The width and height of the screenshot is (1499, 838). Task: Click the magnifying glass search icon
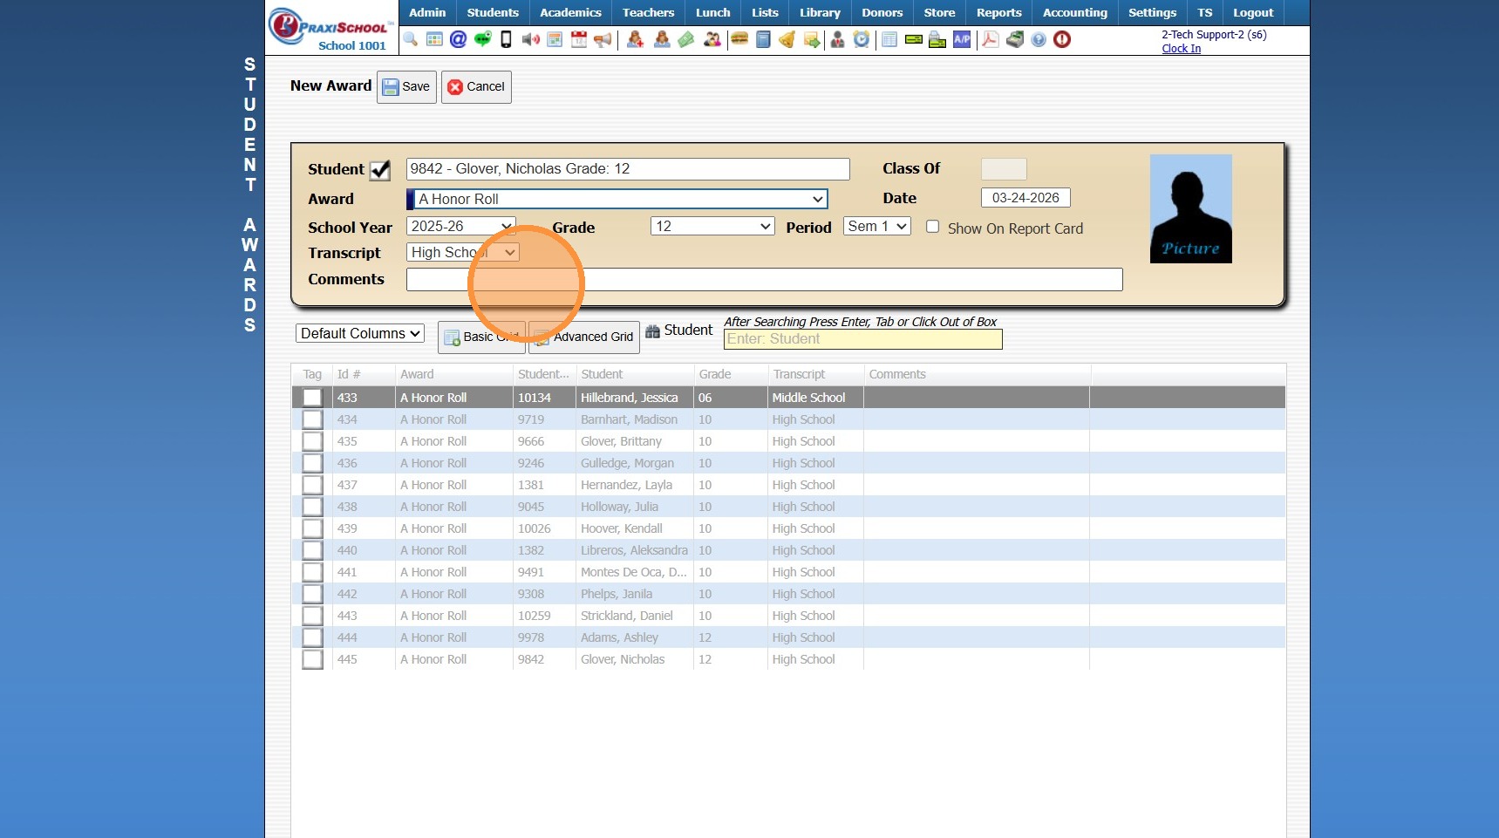tap(411, 39)
